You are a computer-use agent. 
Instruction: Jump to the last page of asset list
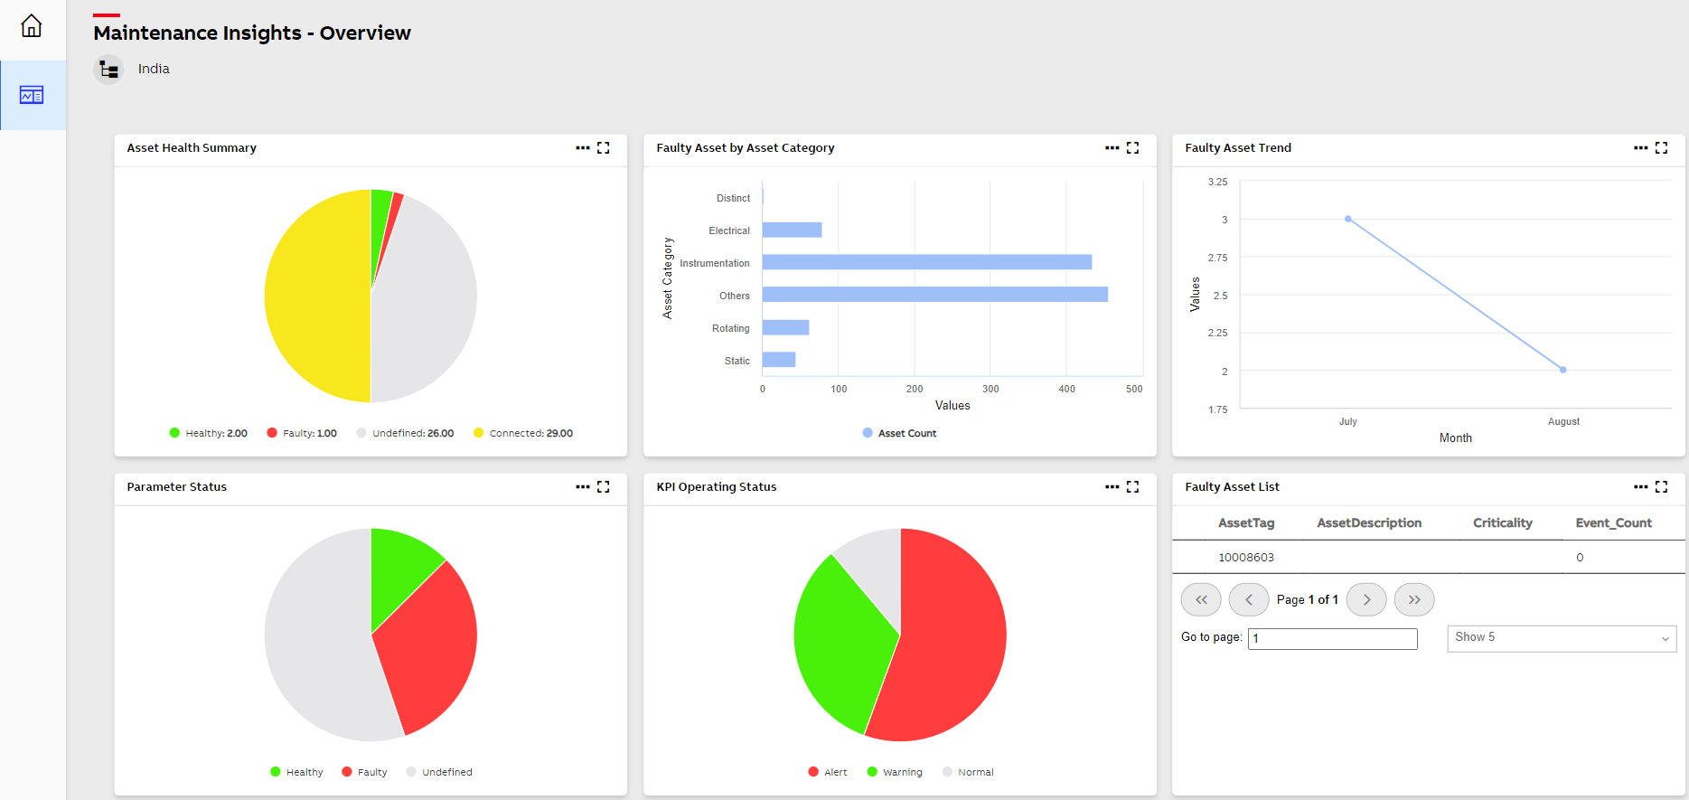[1413, 599]
